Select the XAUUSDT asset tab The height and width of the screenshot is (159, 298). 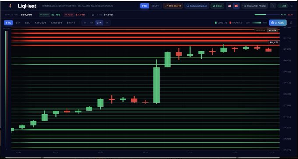click(40, 23)
